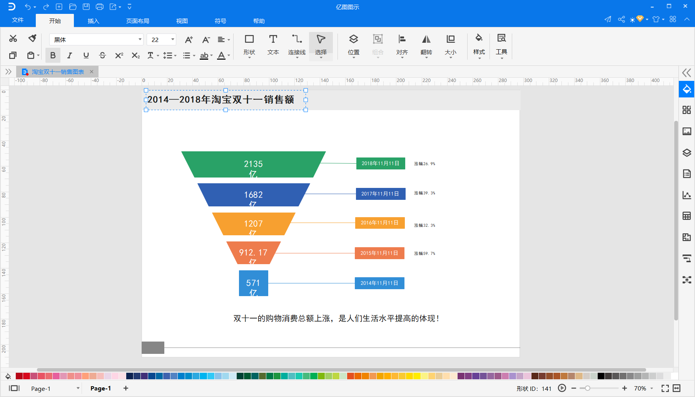
Task: Collapse the right panel with double chevron
Action: coord(687,72)
